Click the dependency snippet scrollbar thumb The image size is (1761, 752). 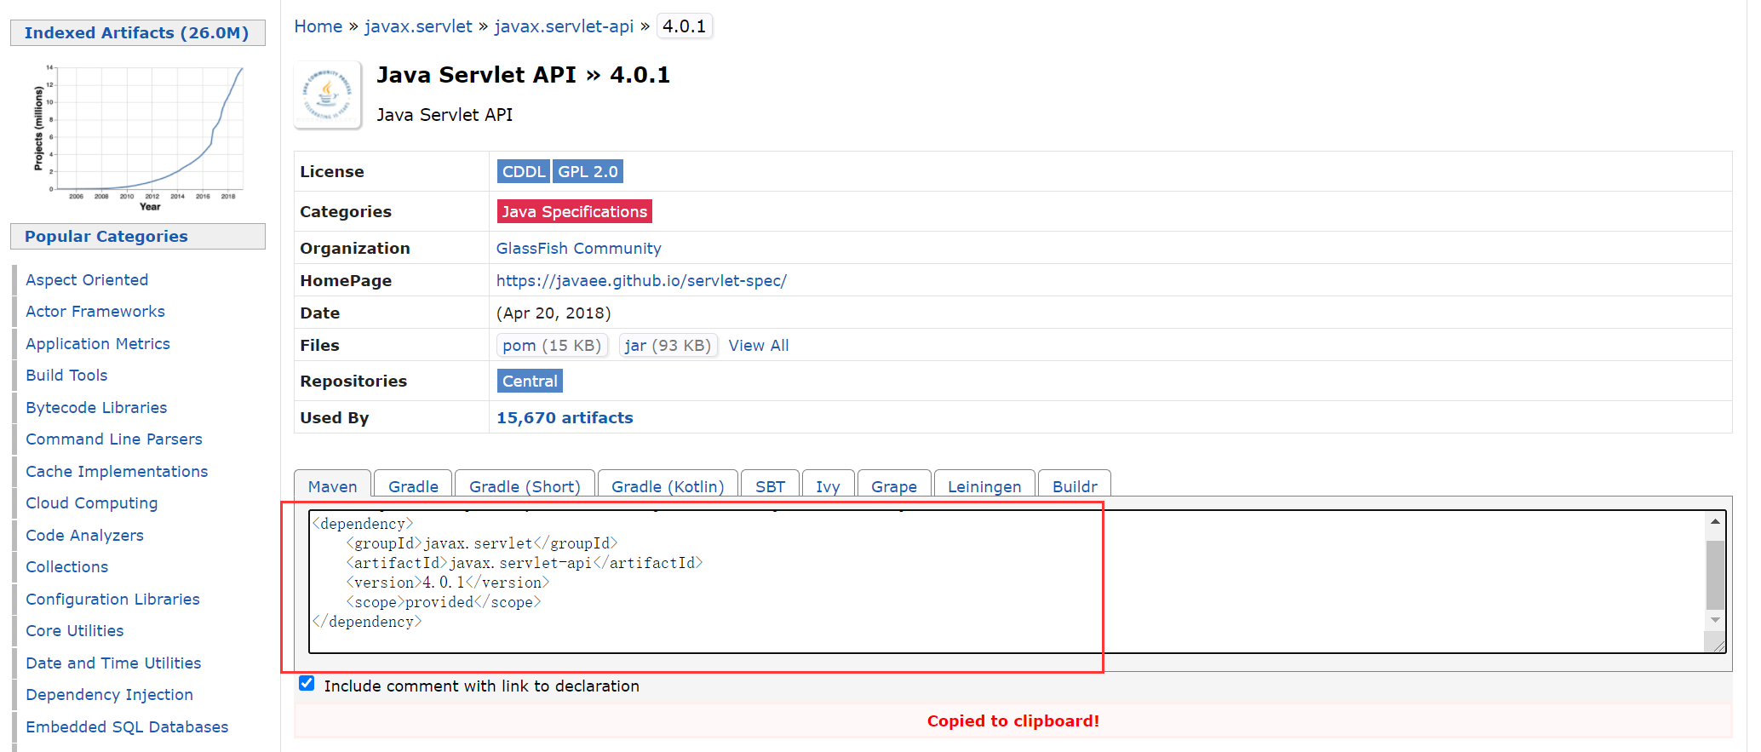tap(1715, 575)
